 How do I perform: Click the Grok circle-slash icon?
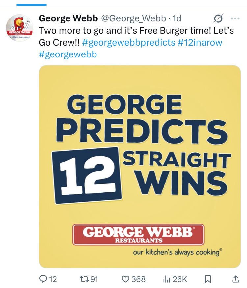click(x=218, y=18)
